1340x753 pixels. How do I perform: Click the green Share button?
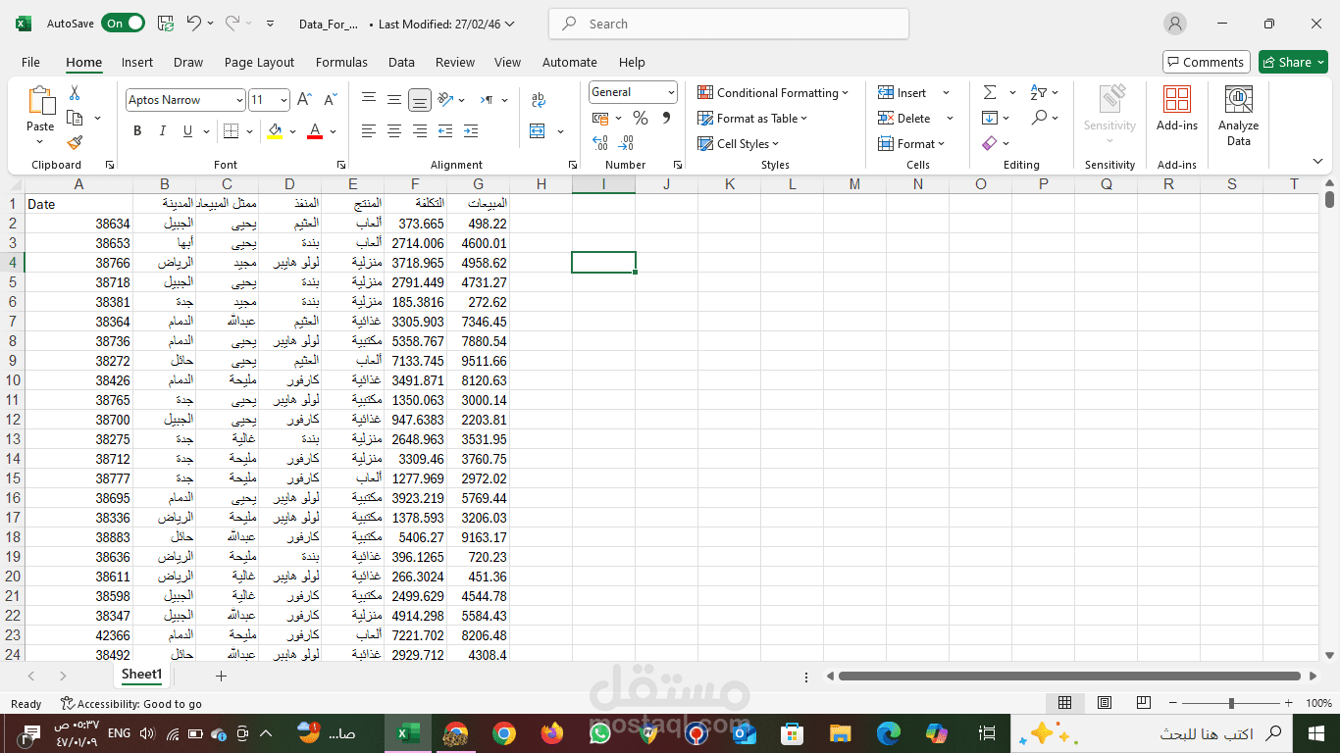(x=1293, y=62)
